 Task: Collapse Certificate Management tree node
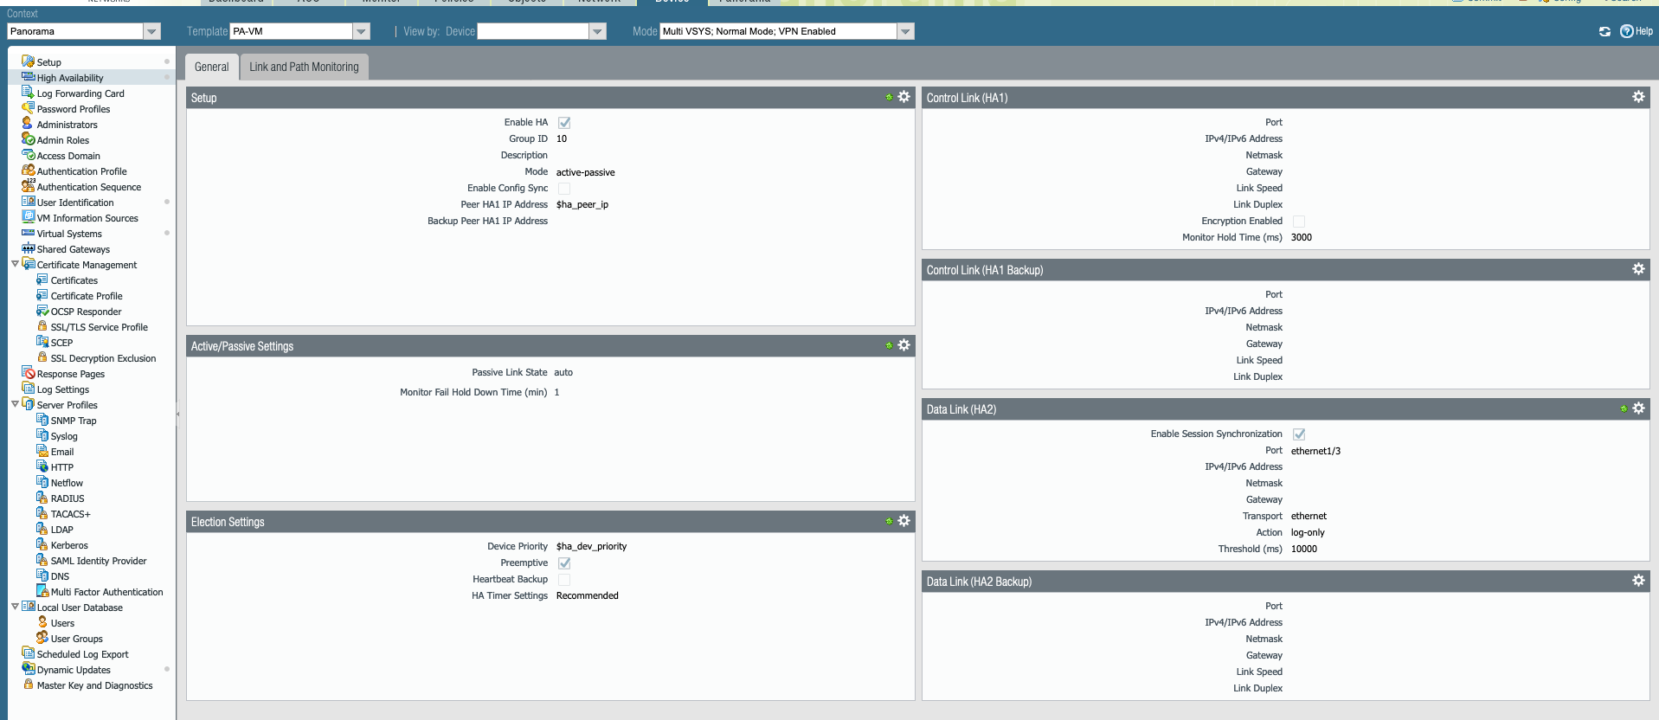tap(15, 264)
